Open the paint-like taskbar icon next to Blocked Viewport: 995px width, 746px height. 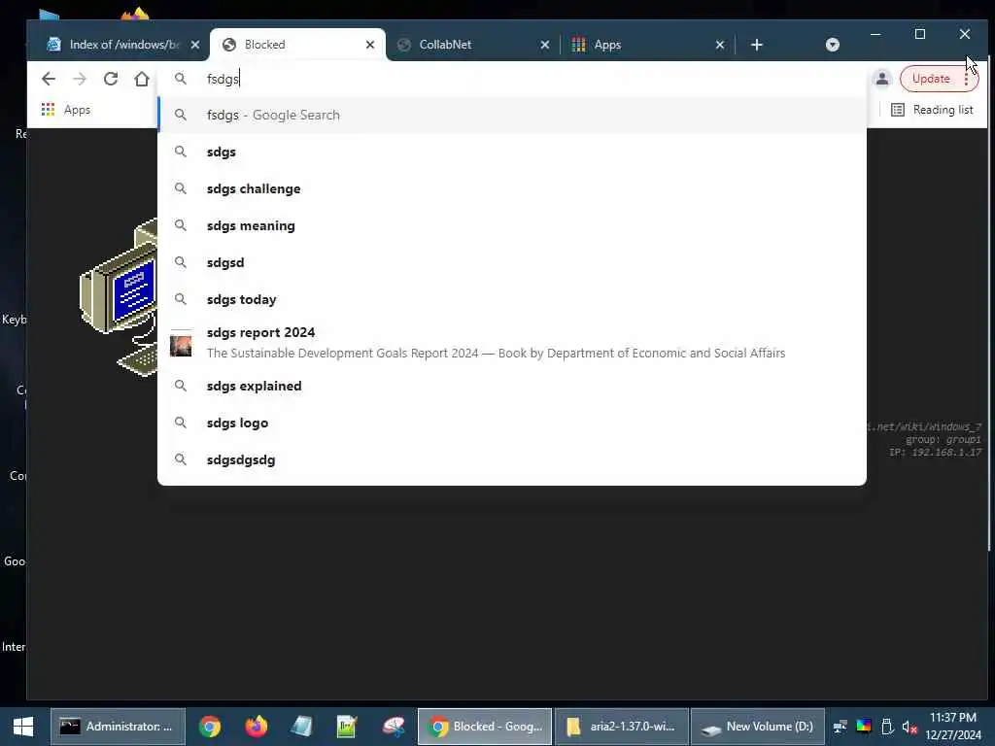pos(394,727)
